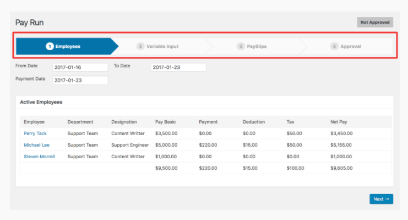Click the Net Pay column header
This screenshot has height=220, width=408.
[339, 122]
